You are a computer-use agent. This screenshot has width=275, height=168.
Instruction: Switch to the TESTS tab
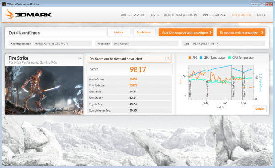(154, 15)
